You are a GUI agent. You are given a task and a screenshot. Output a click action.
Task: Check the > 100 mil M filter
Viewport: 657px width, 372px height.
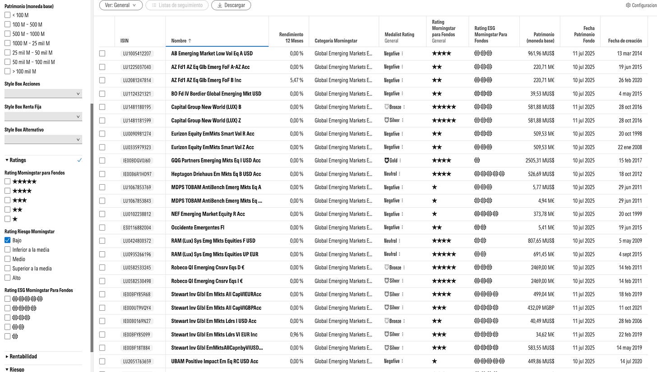coord(7,71)
